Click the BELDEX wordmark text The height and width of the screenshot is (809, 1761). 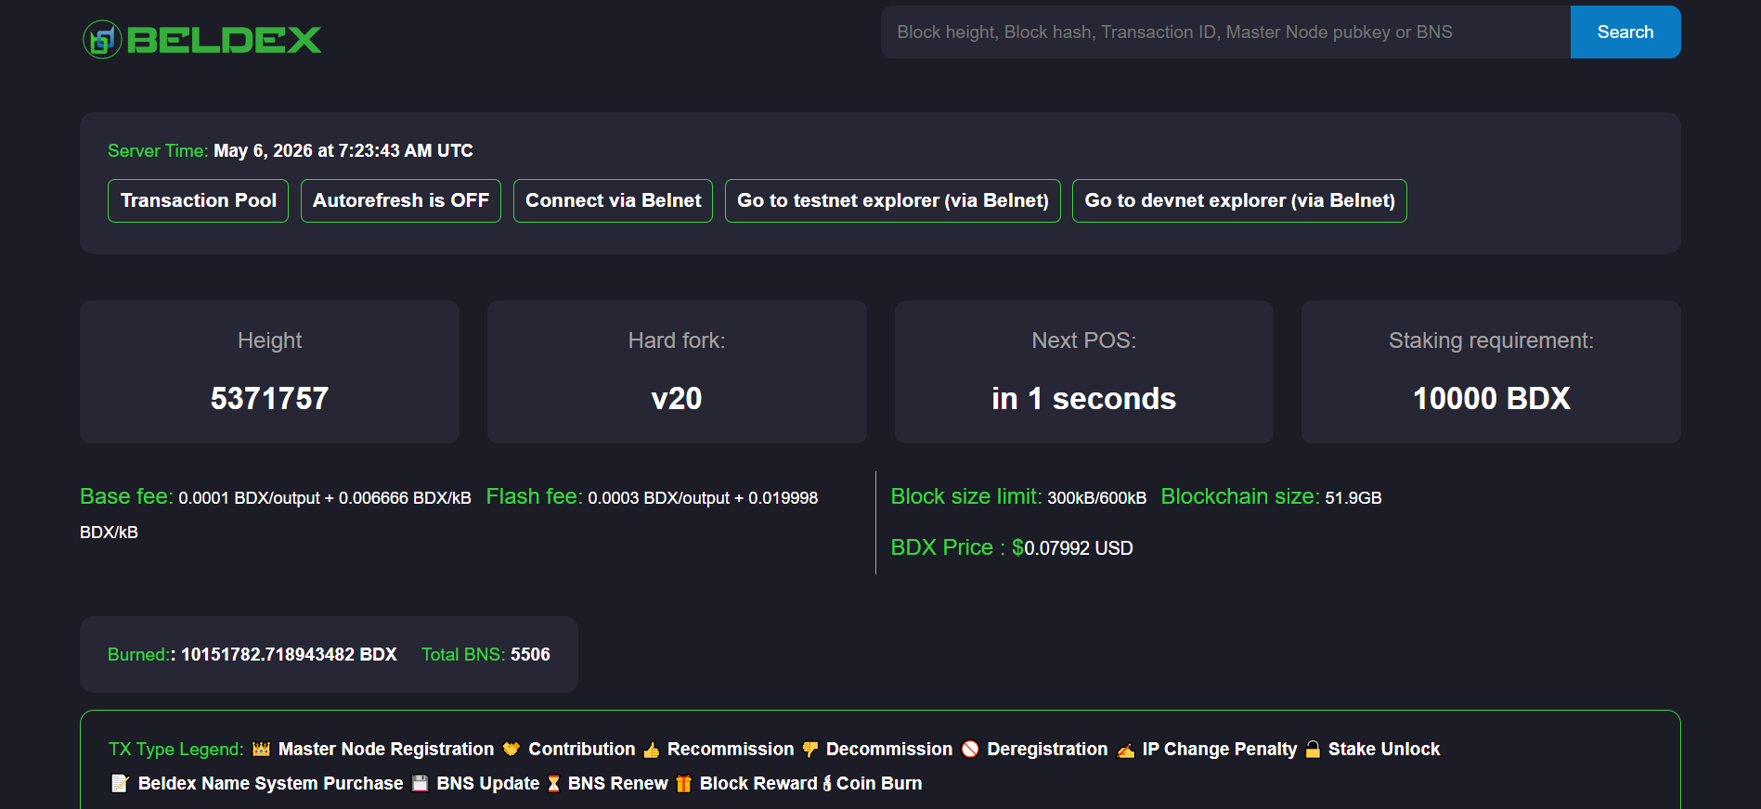(224, 40)
